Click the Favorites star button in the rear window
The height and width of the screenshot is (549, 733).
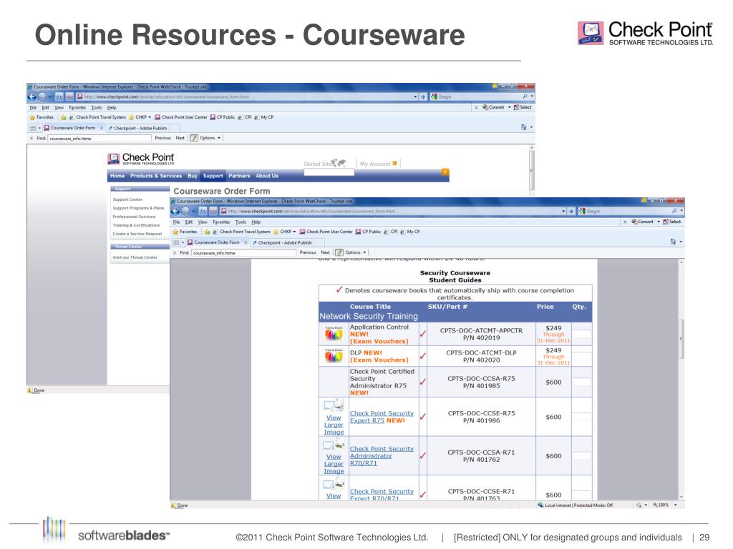[42, 117]
